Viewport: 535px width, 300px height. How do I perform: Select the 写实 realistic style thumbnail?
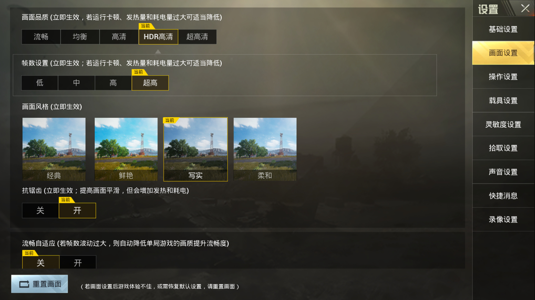click(x=195, y=149)
